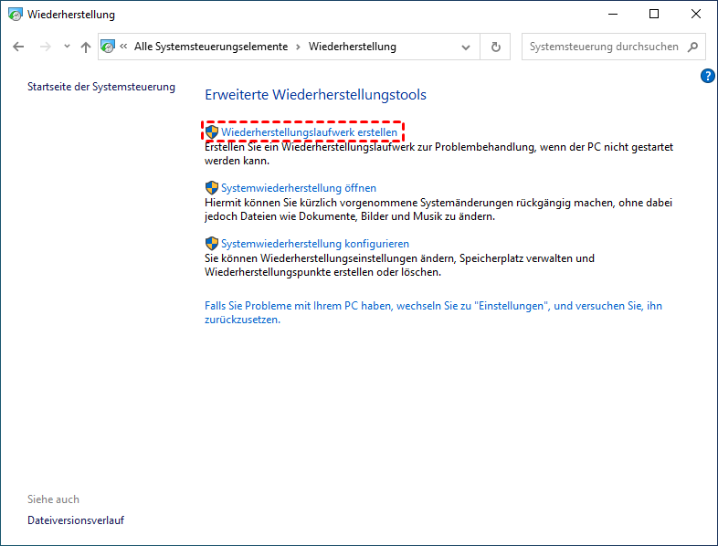Click the location icon in the address bar
Screen dimensions: 718x546
tap(108, 47)
